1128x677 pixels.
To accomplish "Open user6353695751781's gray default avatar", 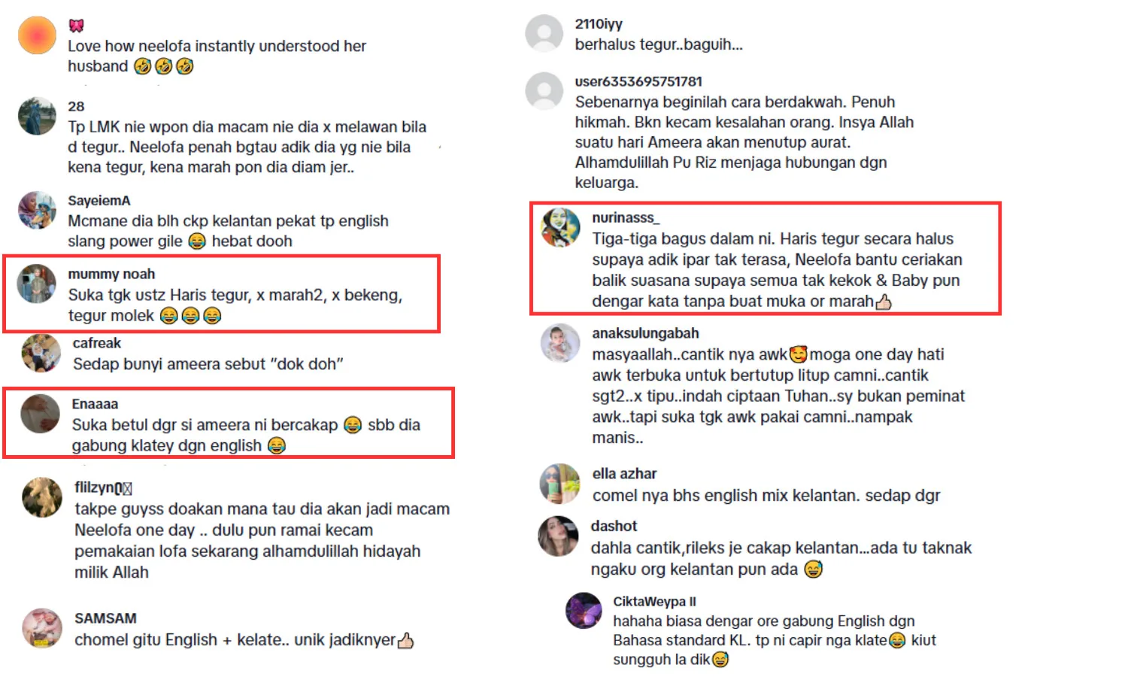I will (x=544, y=91).
